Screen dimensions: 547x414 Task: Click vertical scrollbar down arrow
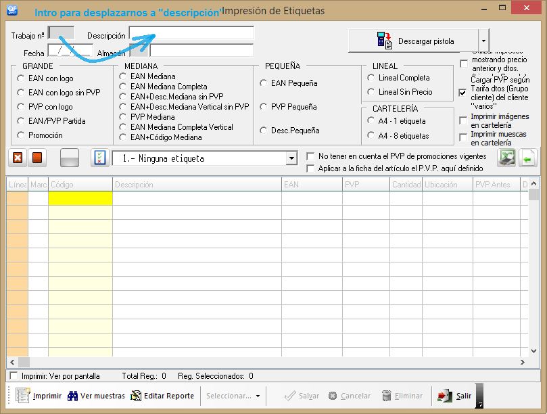(x=533, y=351)
